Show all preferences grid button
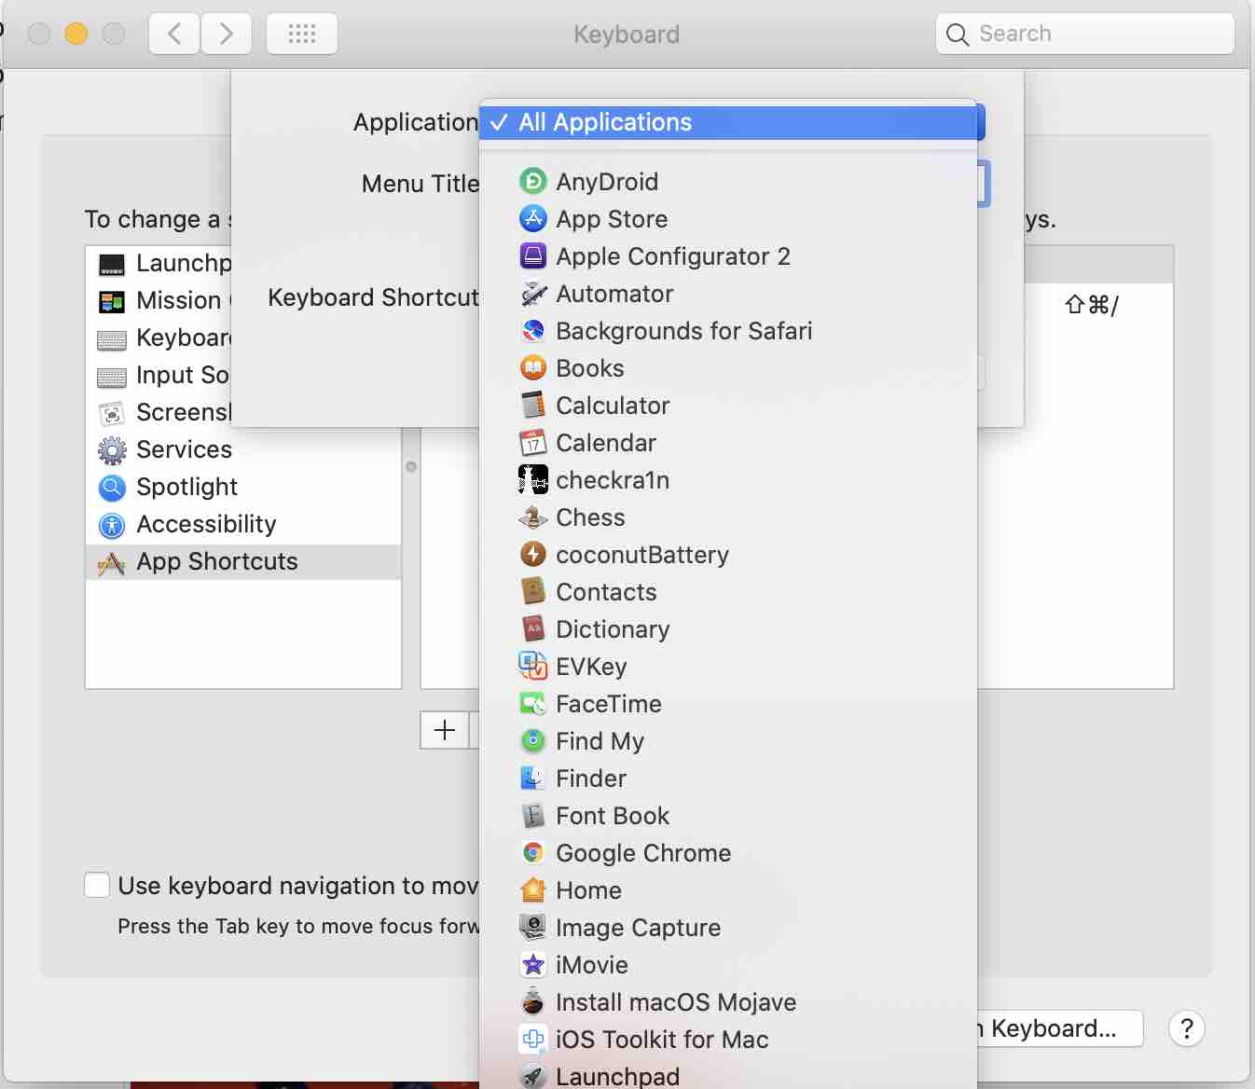Viewport: 1255px width, 1089px height. point(302,34)
